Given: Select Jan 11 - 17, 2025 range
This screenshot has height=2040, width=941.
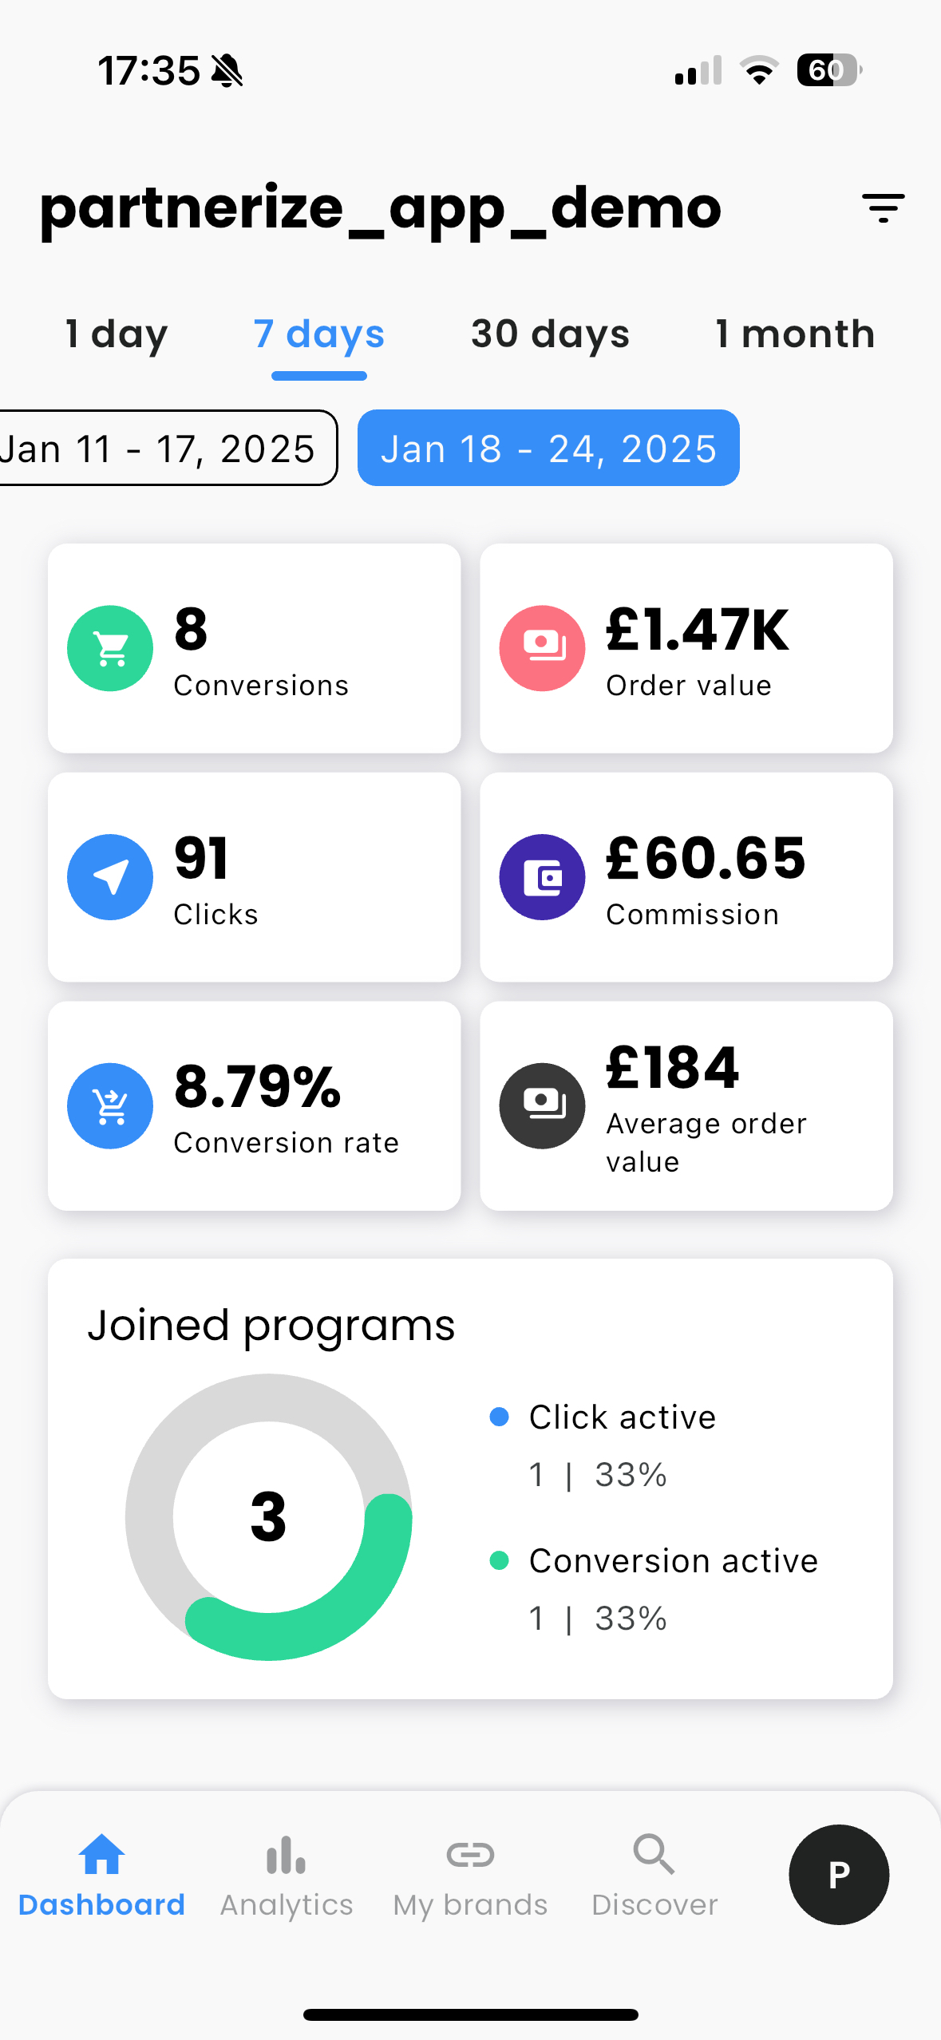Looking at the screenshot, I should (160, 449).
